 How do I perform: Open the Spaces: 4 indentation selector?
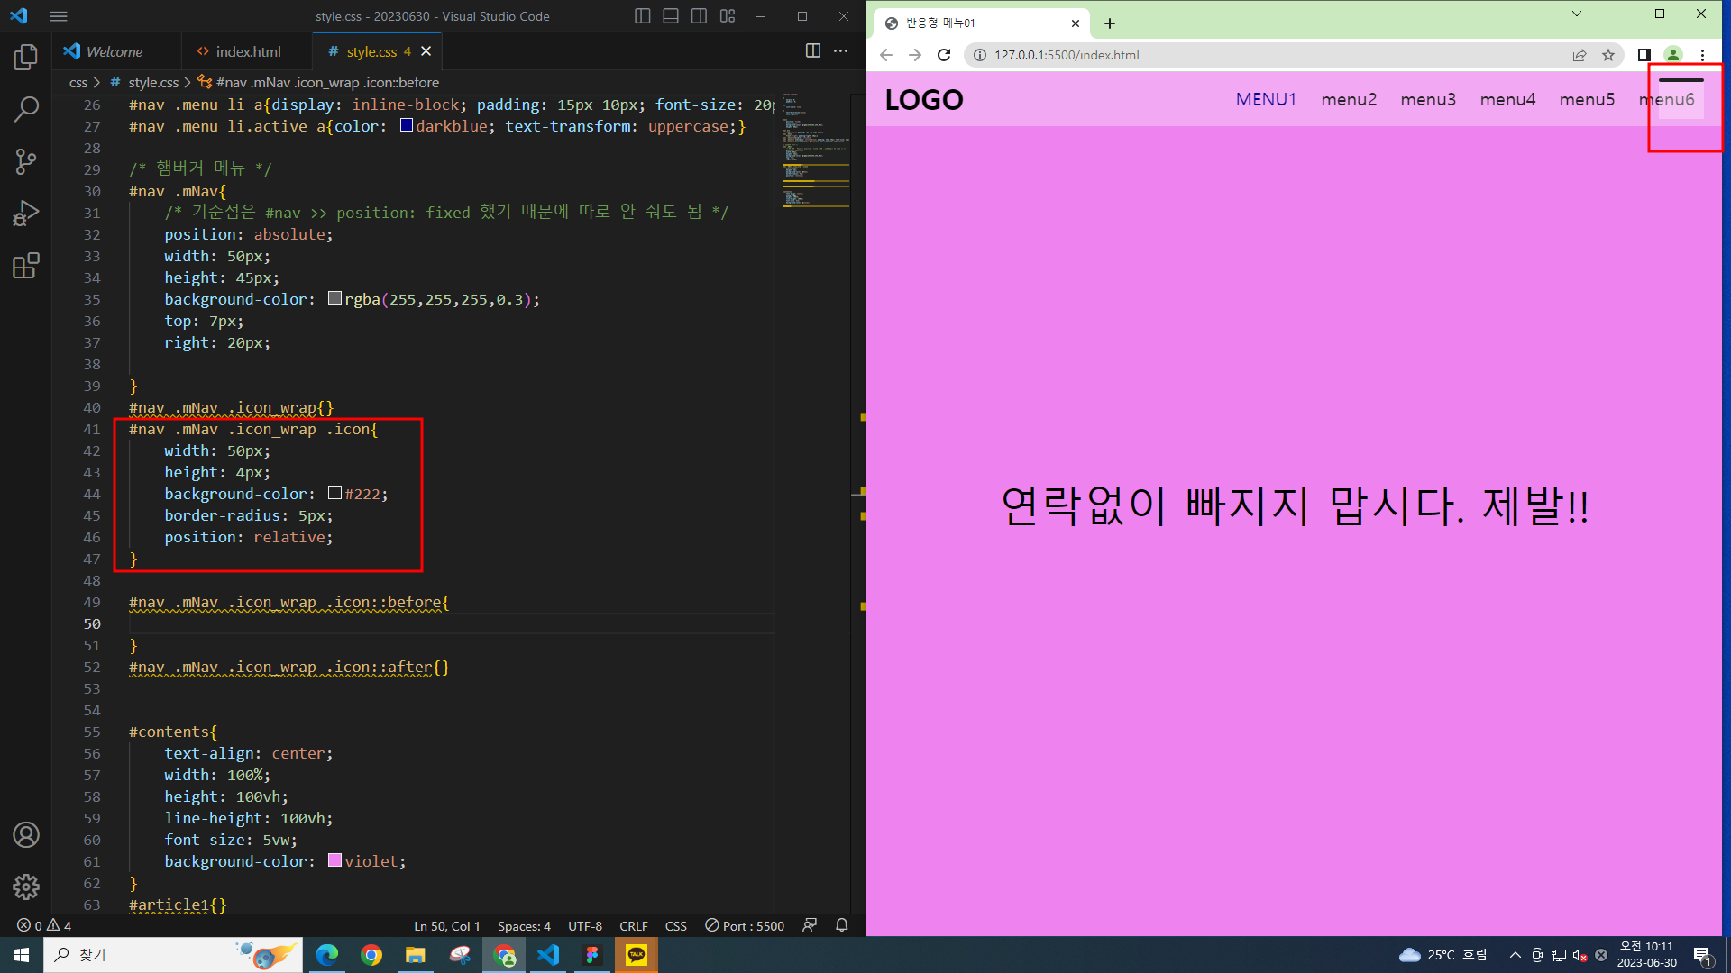524,926
